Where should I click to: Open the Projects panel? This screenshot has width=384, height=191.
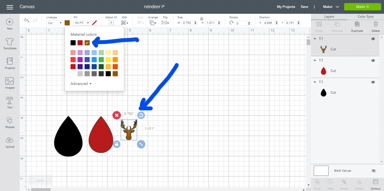9,61
